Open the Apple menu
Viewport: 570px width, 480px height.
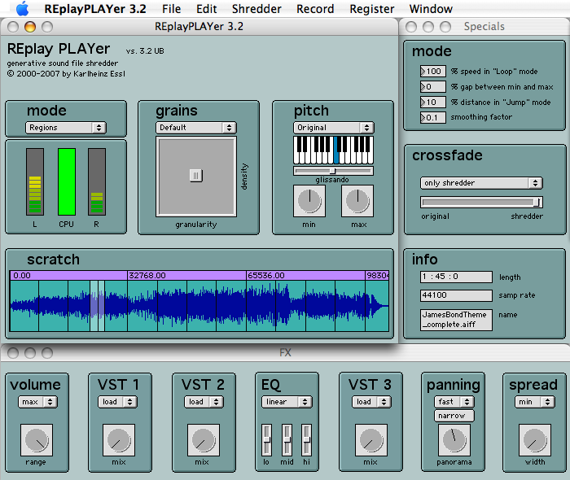(x=23, y=9)
